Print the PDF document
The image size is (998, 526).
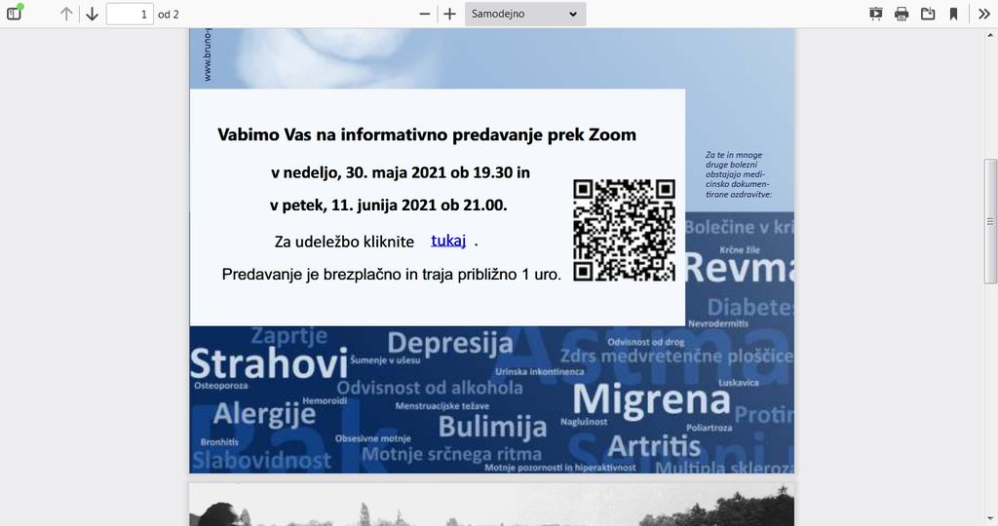coord(902,14)
